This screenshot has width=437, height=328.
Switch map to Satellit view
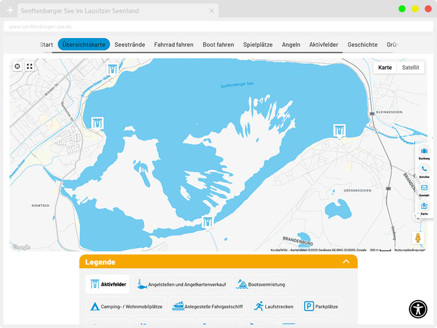coord(410,68)
